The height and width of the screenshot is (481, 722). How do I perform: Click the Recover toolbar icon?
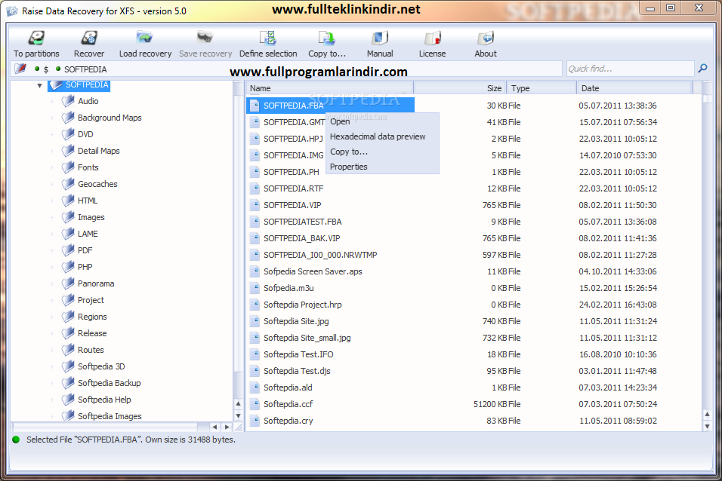(89, 39)
